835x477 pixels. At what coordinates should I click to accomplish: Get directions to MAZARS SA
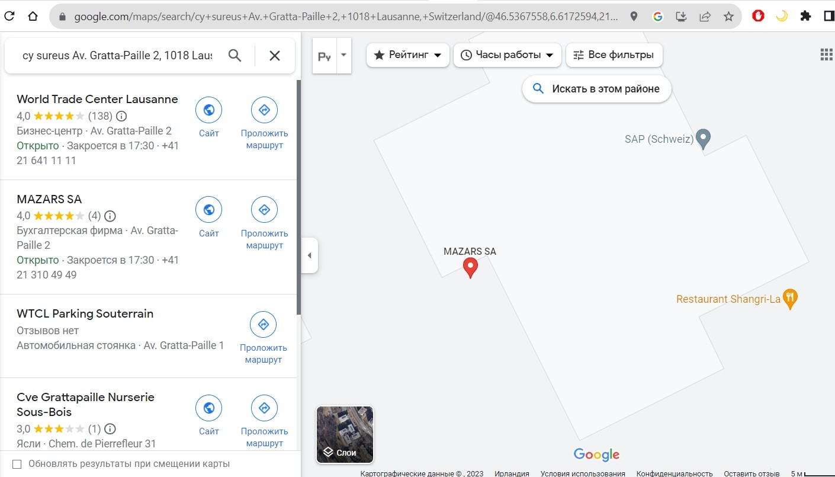[x=265, y=210]
